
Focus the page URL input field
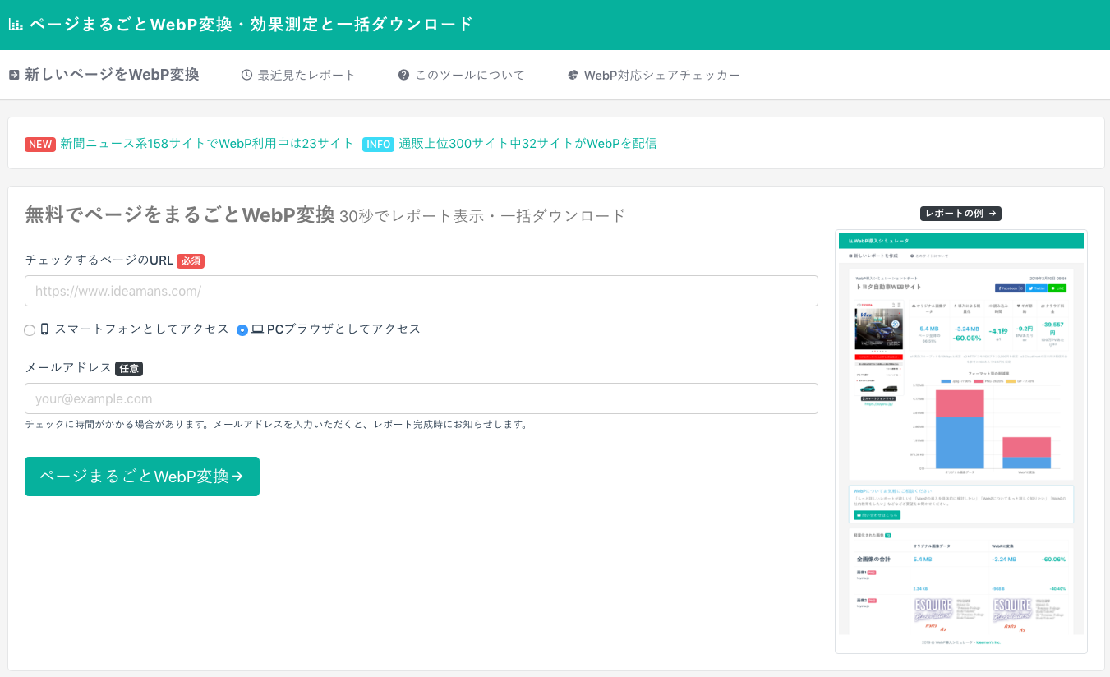(x=421, y=291)
